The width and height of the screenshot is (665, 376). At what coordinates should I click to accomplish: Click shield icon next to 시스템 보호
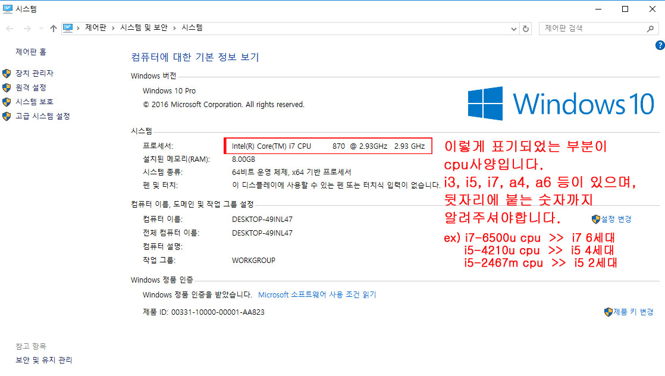tap(7, 102)
